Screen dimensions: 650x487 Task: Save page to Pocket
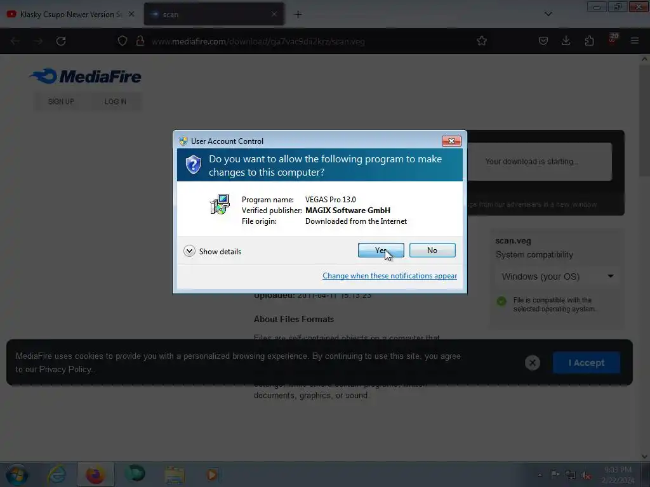(x=543, y=41)
